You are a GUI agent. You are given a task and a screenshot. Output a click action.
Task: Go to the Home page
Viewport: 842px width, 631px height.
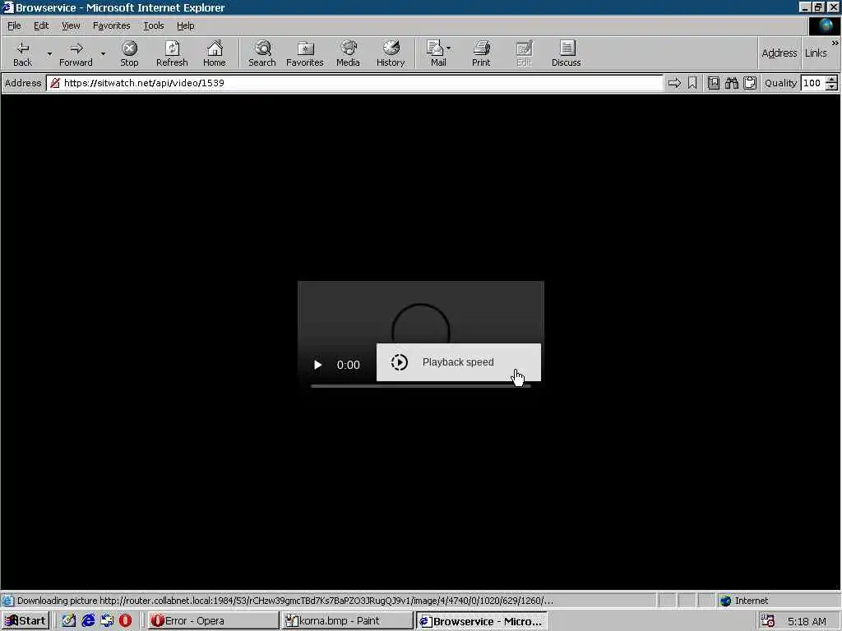[x=215, y=53]
